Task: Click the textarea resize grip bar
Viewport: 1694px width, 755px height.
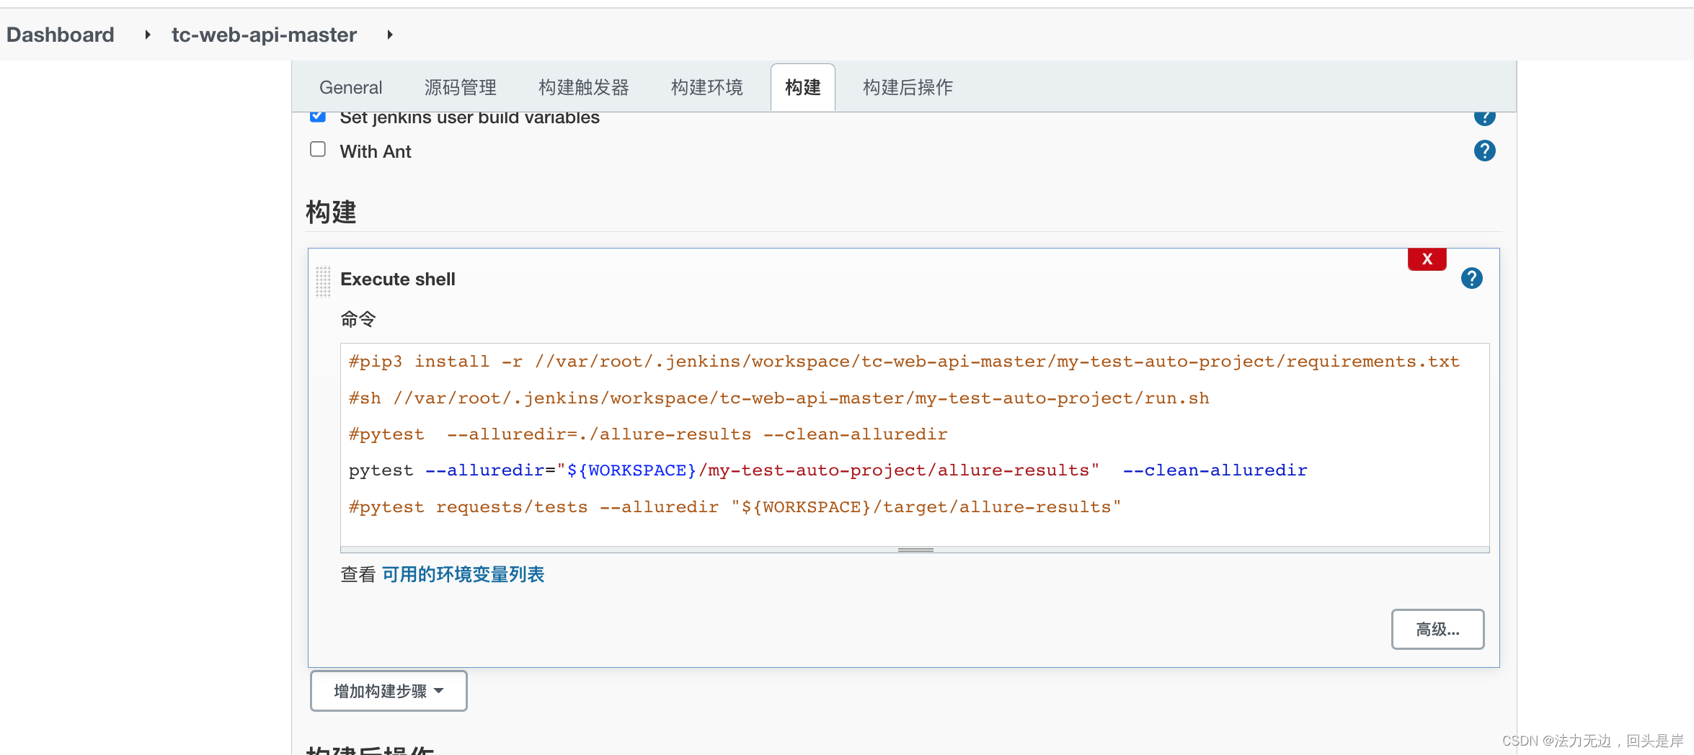Action: (915, 550)
